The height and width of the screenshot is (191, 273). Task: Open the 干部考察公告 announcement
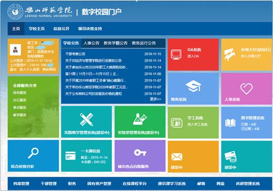[75, 54]
